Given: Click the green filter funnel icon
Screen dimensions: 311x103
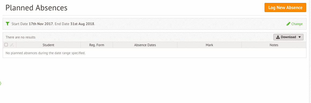Looking at the screenshot, I should (8, 24).
